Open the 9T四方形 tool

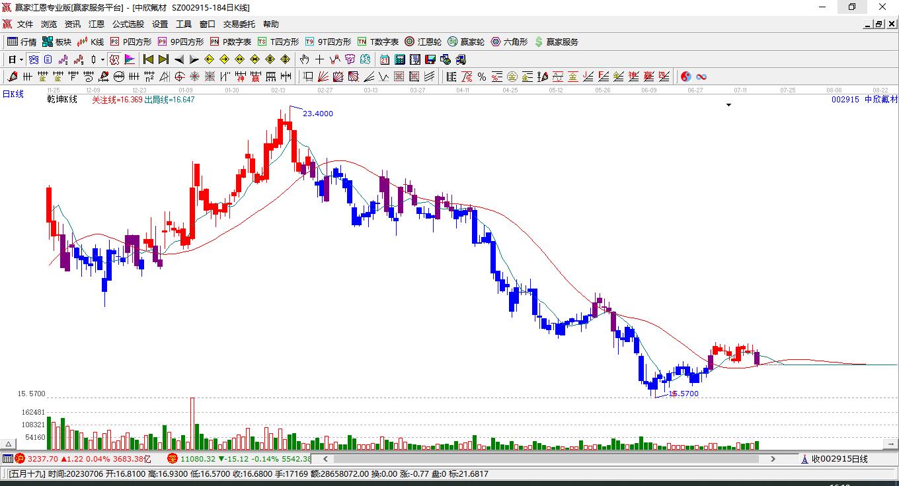pyautogui.click(x=328, y=42)
